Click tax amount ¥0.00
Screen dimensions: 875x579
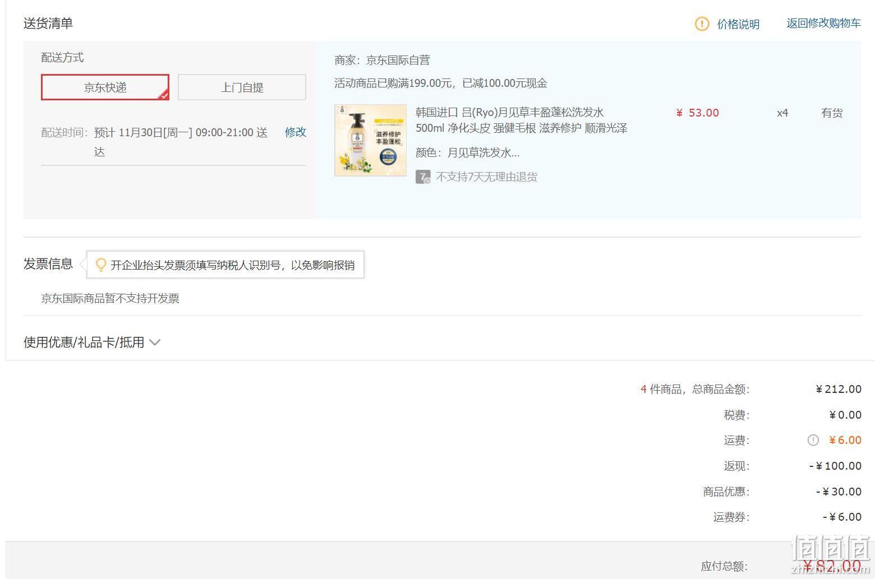click(x=845, y=415)
